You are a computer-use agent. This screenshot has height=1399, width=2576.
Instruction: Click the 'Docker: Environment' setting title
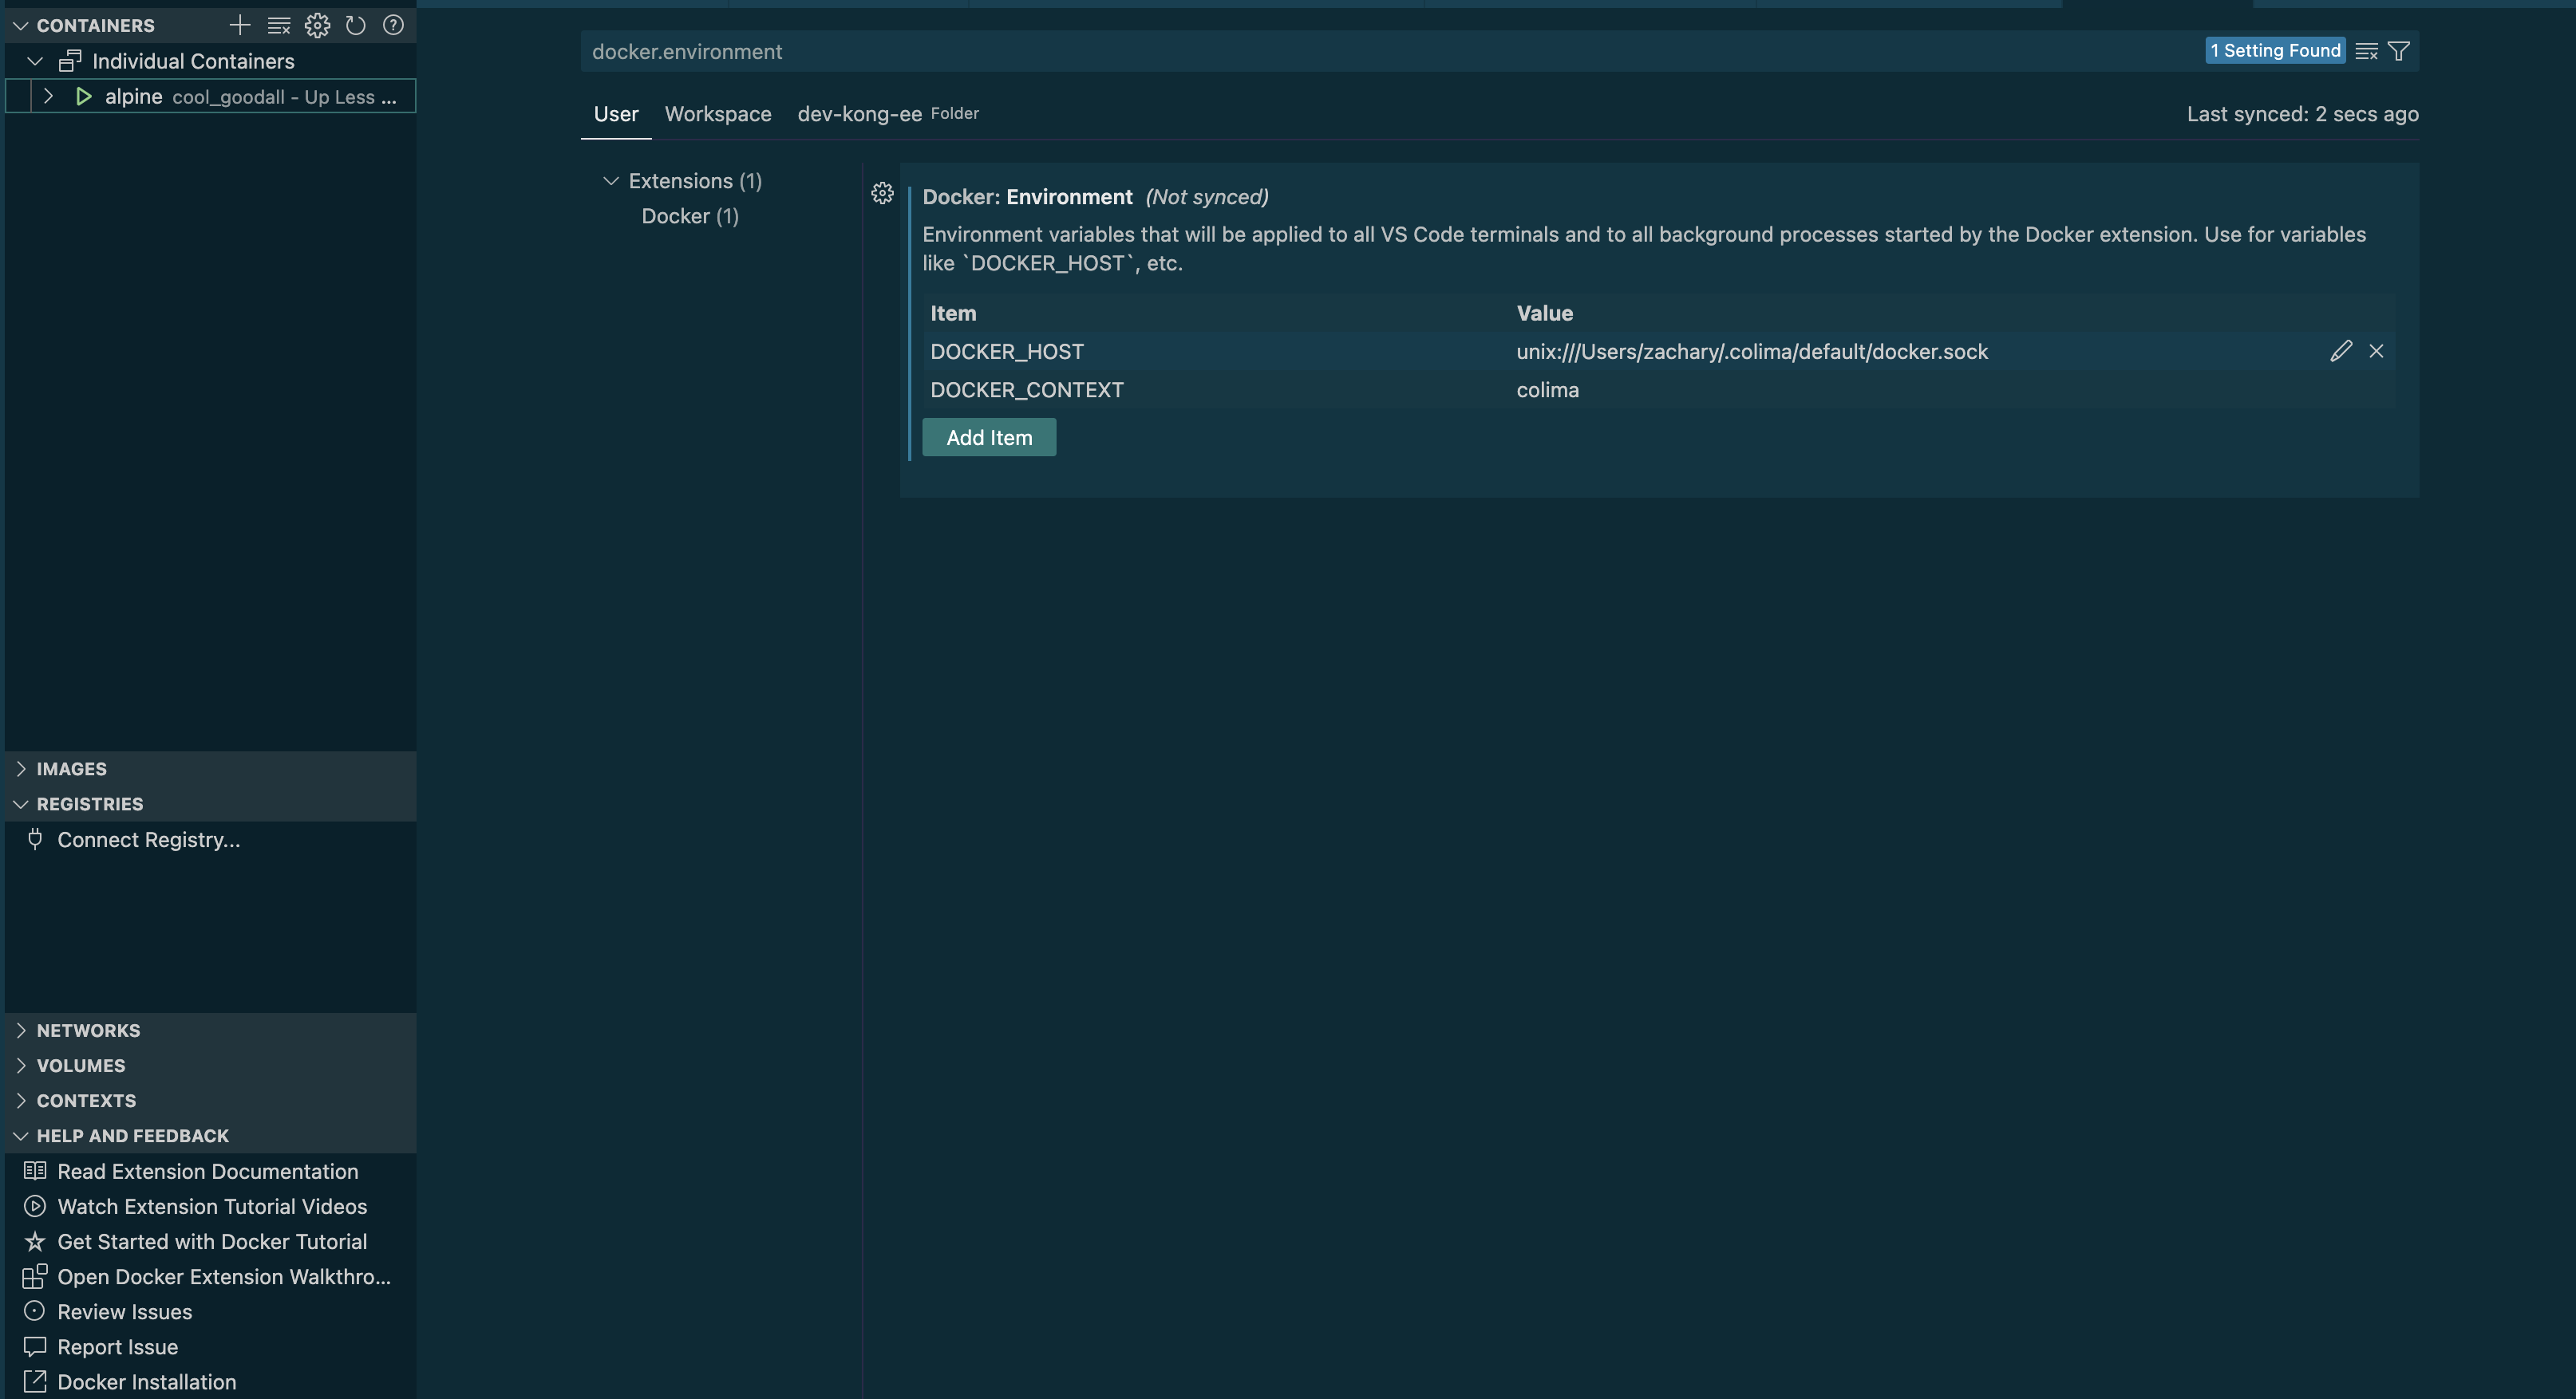pyautogui.click(x=1027, y=197)
